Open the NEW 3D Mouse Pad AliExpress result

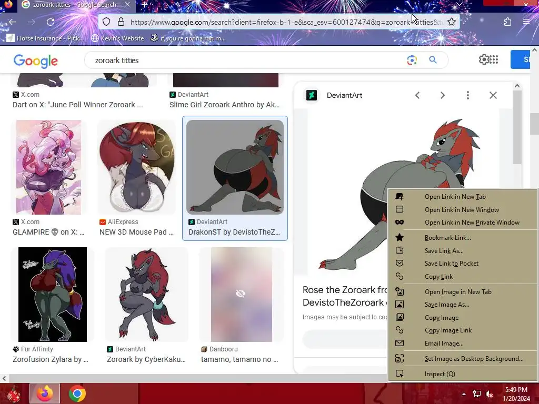pyautogui.click(x=136, y=232)
